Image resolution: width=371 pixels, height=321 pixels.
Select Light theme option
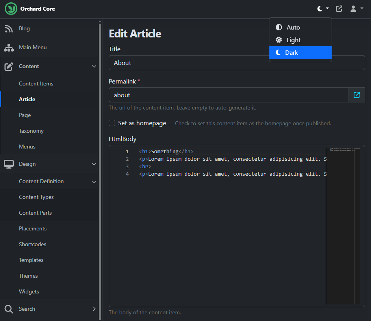point(301,40)
